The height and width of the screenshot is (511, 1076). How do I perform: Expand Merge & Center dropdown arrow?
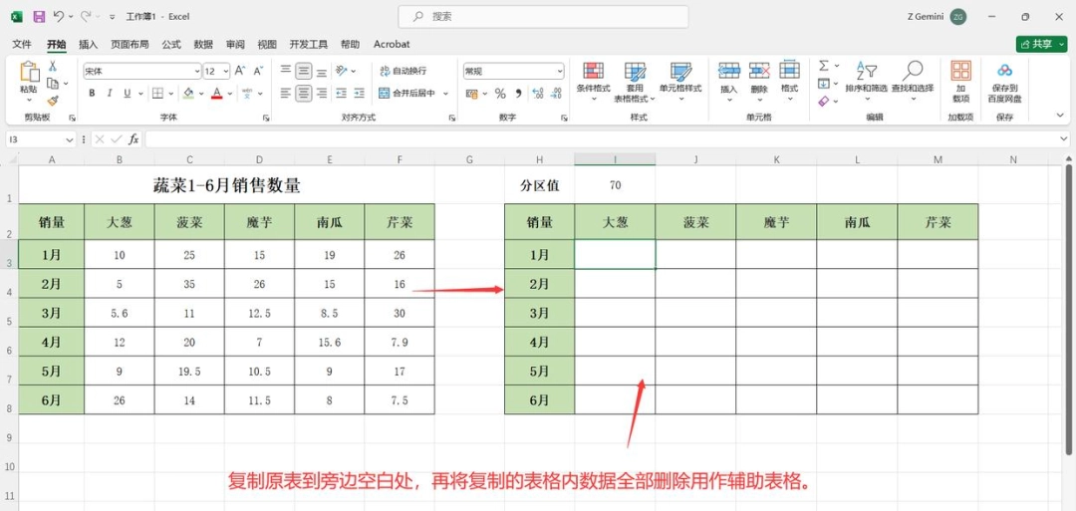coord(445,94)
